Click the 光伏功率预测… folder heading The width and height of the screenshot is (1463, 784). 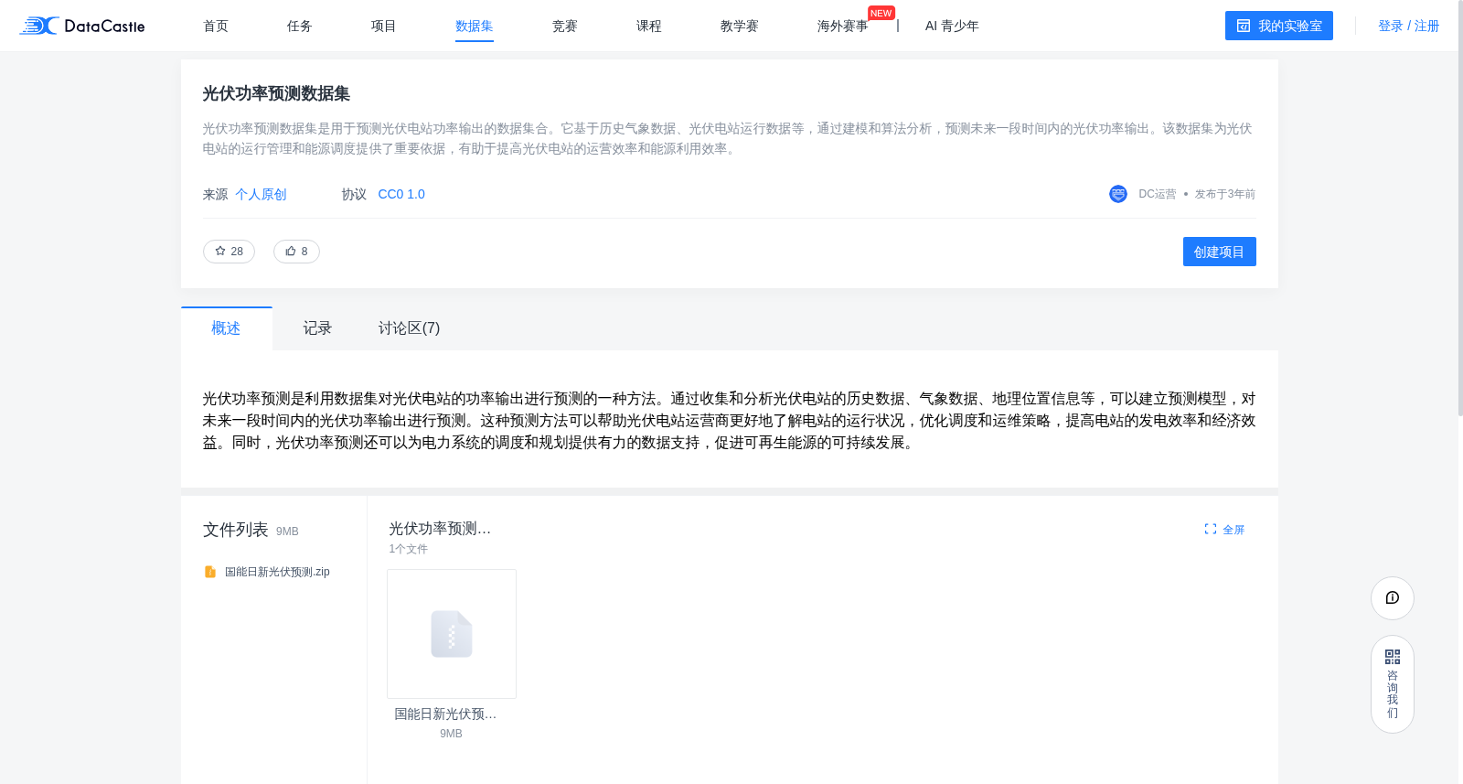click(440, 529)
